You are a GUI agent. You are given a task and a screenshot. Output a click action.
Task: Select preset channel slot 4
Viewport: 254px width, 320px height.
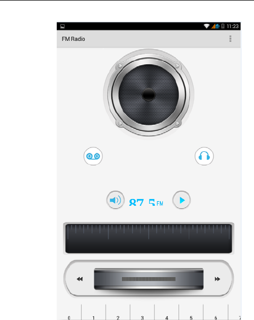coord(167,312)
